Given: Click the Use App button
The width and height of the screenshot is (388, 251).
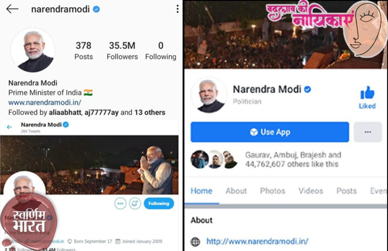Looking at the screenshot, I should pyautogui.click(x=270, y=132).
